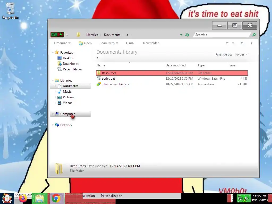Select ThemeSwitcher.exe file

point(116,84)
